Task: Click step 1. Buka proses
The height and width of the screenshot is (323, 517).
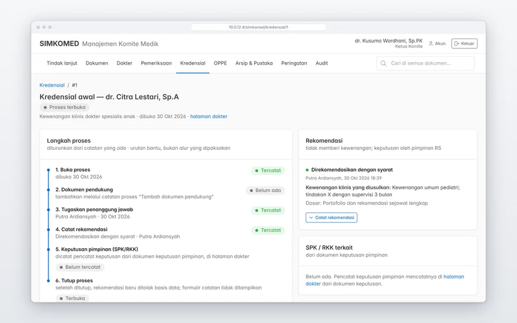Action: pyautogui.click(x=73, y=170)
